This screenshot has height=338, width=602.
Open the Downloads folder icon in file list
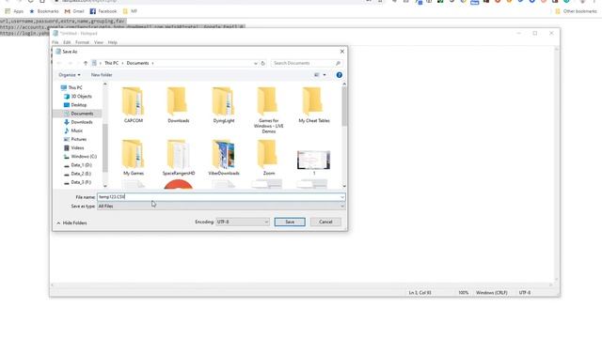(x=178, y=104)
